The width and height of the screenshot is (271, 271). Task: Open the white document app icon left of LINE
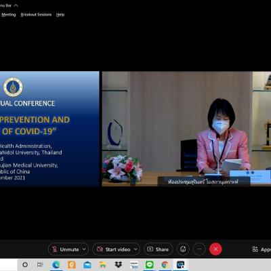[134, 265]
